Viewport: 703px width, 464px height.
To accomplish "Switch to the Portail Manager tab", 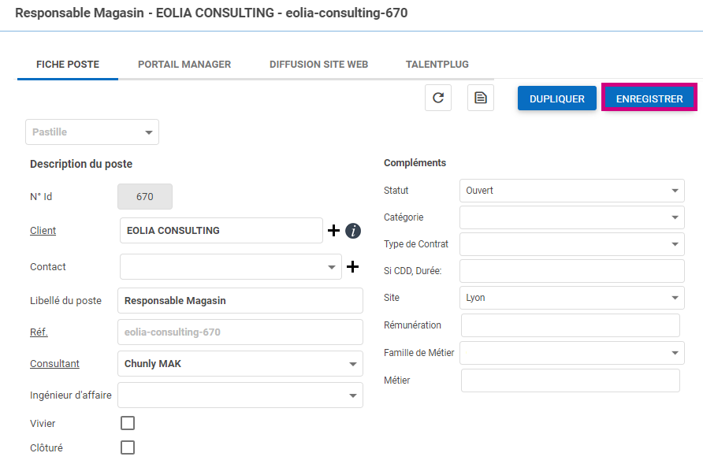I will coord(184,65).
